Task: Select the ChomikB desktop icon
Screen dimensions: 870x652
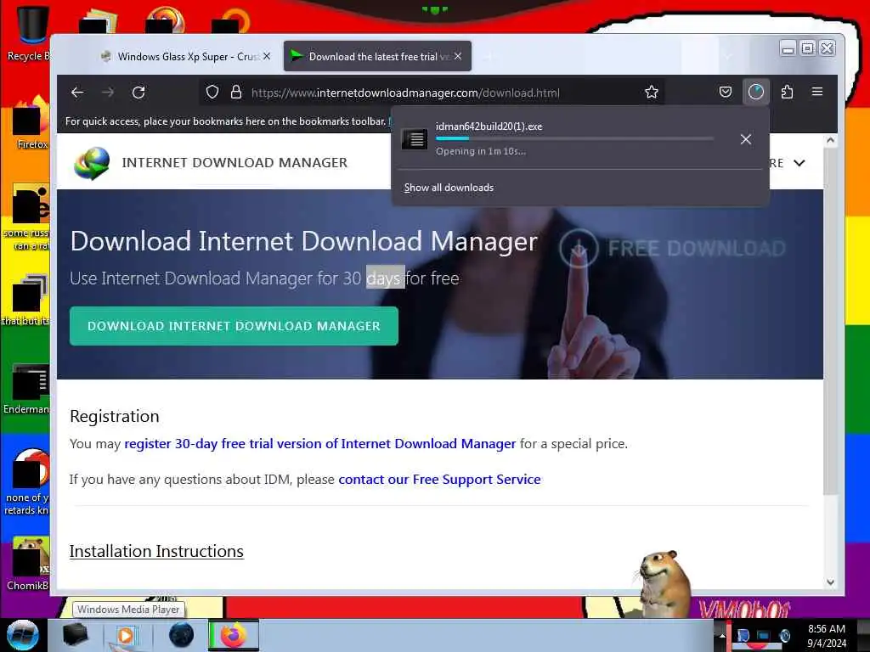Action: click(x=29, y=564)
